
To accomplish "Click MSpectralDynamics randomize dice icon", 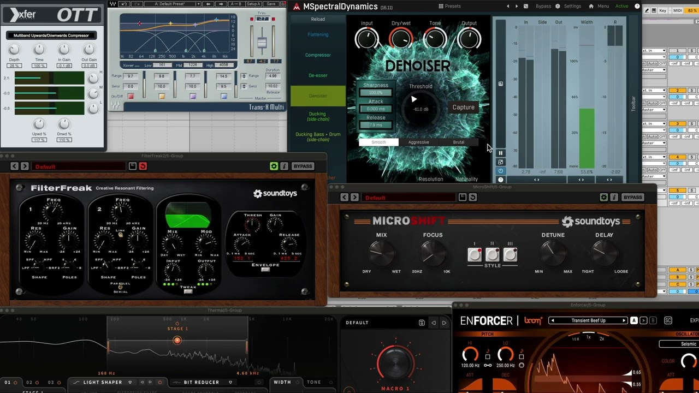I will (x=526, y=6).
